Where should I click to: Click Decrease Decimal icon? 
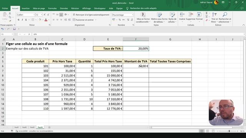point(132,20)
